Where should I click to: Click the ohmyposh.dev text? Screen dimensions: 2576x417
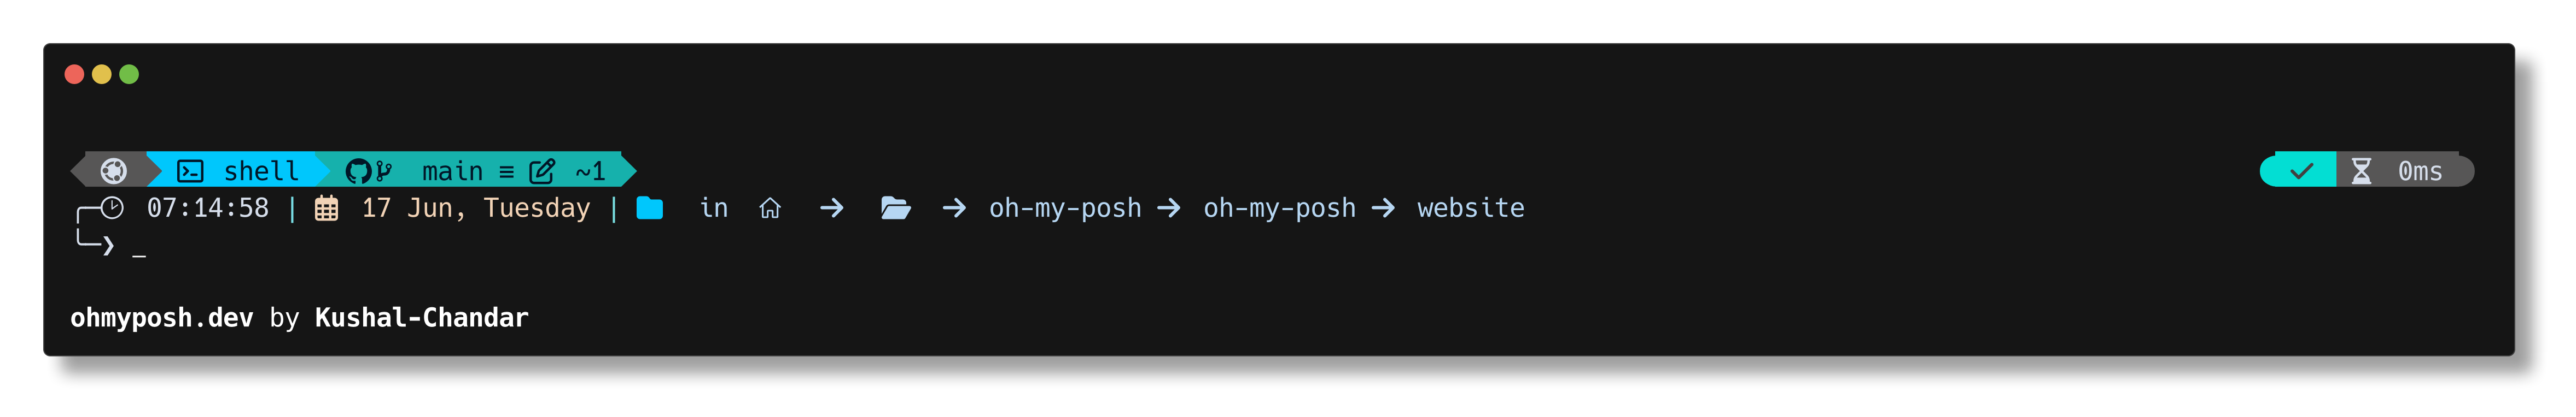(x=161, y=317)
